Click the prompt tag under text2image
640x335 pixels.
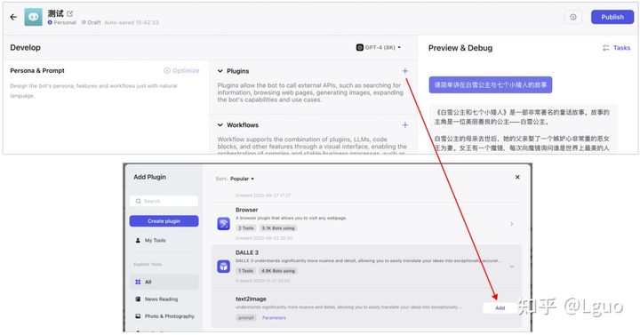[x=246, y=317]
